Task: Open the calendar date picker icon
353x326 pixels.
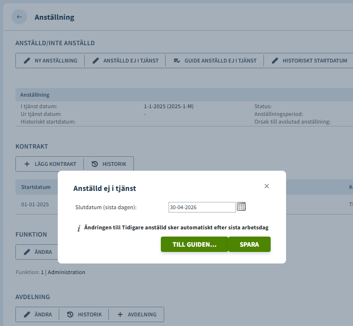Action: 241,206
